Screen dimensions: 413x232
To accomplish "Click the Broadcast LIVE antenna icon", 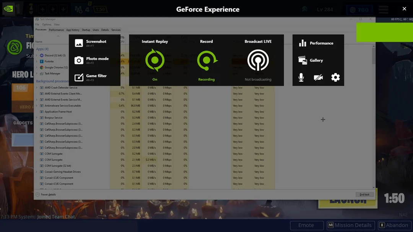I will coord(258,60).
